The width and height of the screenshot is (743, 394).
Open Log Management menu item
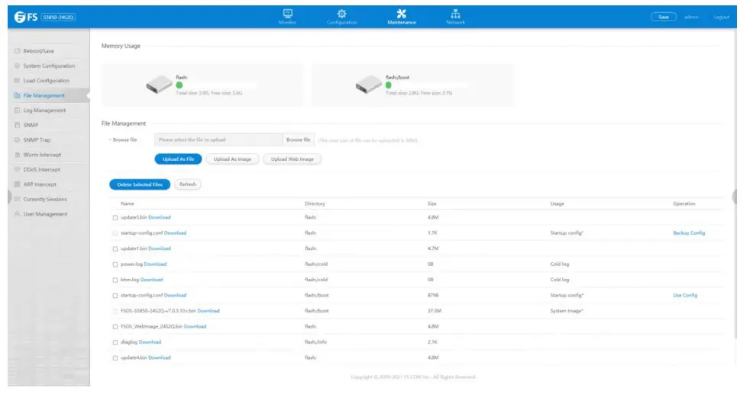click(x=44, y=111)
